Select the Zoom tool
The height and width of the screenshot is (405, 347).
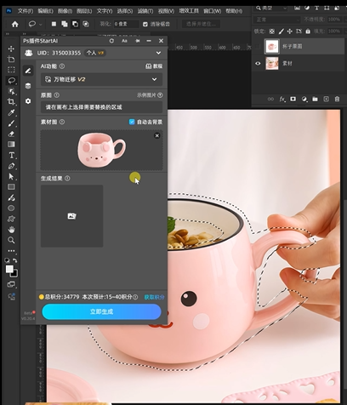tap(11, 240)
